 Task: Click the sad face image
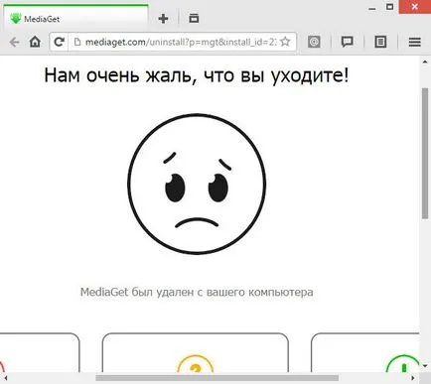[197, 184]
